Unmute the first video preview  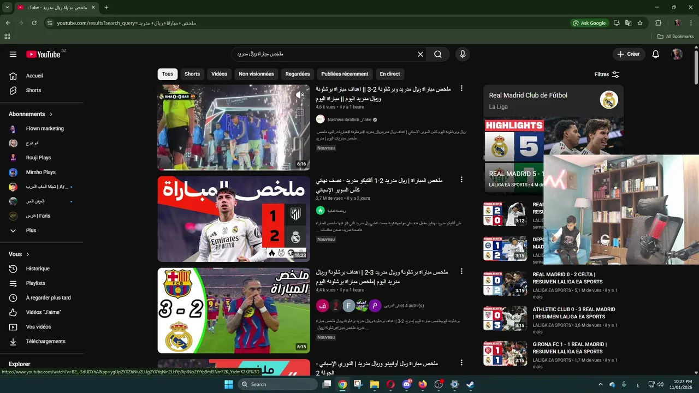point(300,95)
